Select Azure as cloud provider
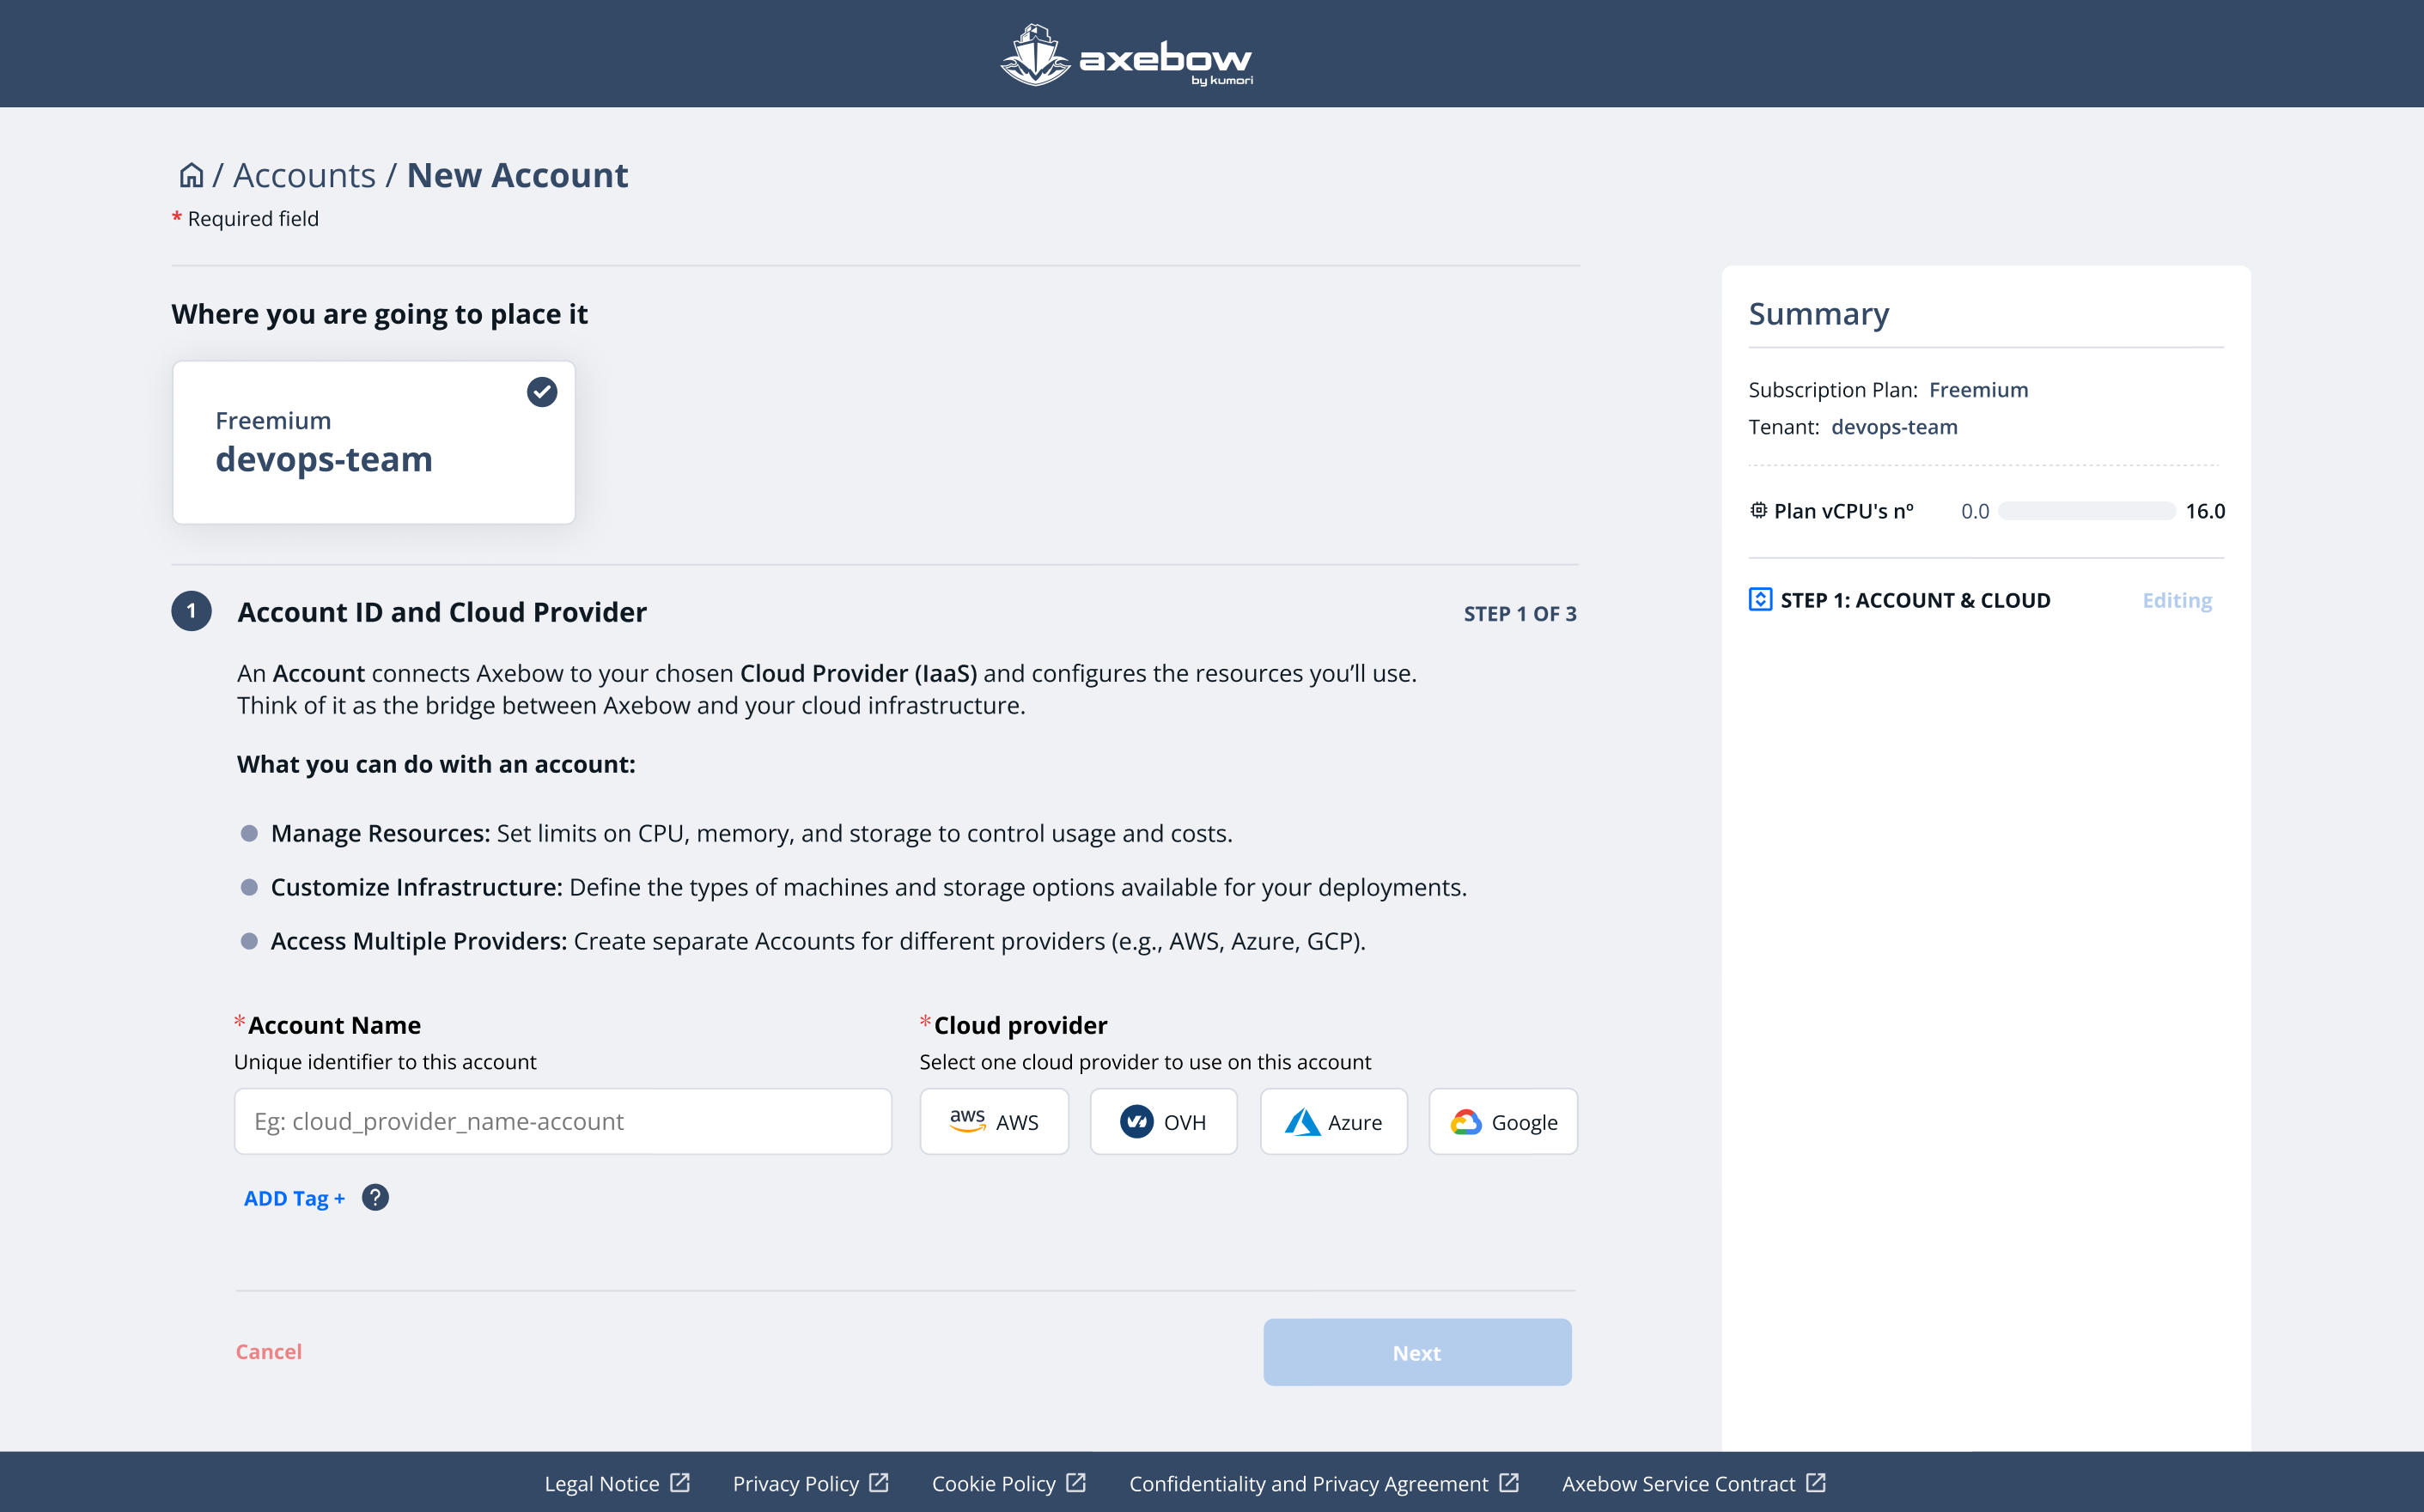The width and height of the screenshot is (2424, 1512). click(1334, 1122)
